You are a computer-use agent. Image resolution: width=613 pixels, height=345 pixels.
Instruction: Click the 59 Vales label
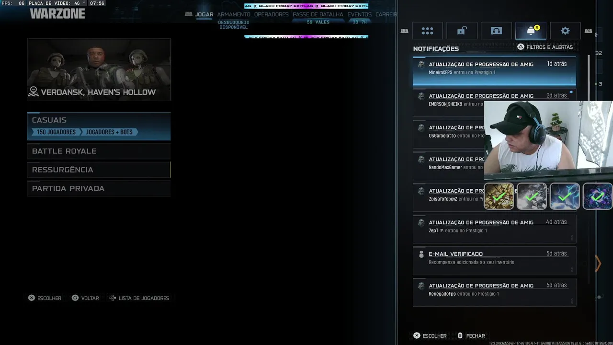click(x=318, y=22)
